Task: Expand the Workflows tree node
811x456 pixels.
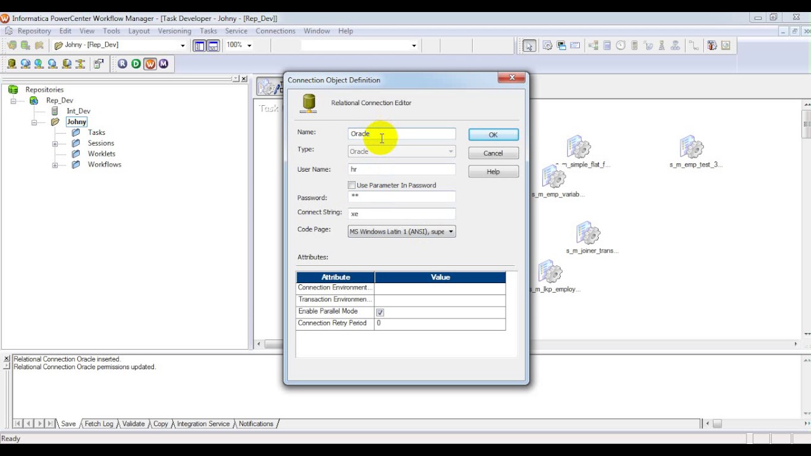Action: point(55,165)
